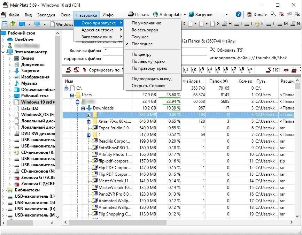Open the Файл menu

point(14,15)
